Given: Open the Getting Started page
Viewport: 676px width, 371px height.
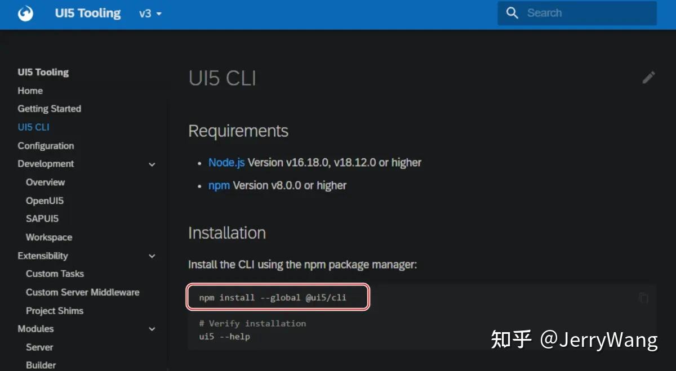Looking at the screenshot, I should coord(49,109).
